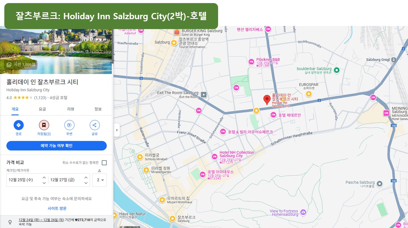Select the 미라벨궁 Schloss Mirabell star marker
Viewport: 408px width, 228px height.
tap(140, 157)
